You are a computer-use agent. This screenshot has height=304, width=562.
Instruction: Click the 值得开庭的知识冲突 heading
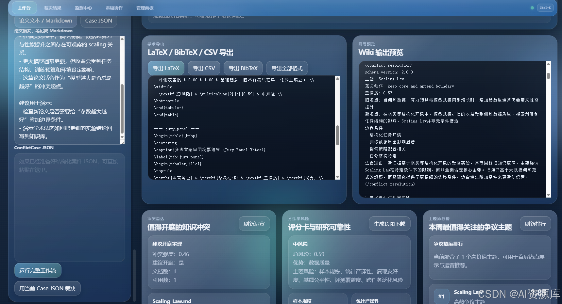coord(179,227)
